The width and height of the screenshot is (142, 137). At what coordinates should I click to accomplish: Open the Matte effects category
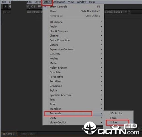click(73, 63)
